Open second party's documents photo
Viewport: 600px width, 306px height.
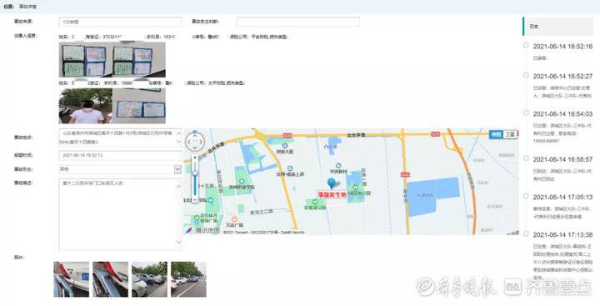(x=139, y=106)
